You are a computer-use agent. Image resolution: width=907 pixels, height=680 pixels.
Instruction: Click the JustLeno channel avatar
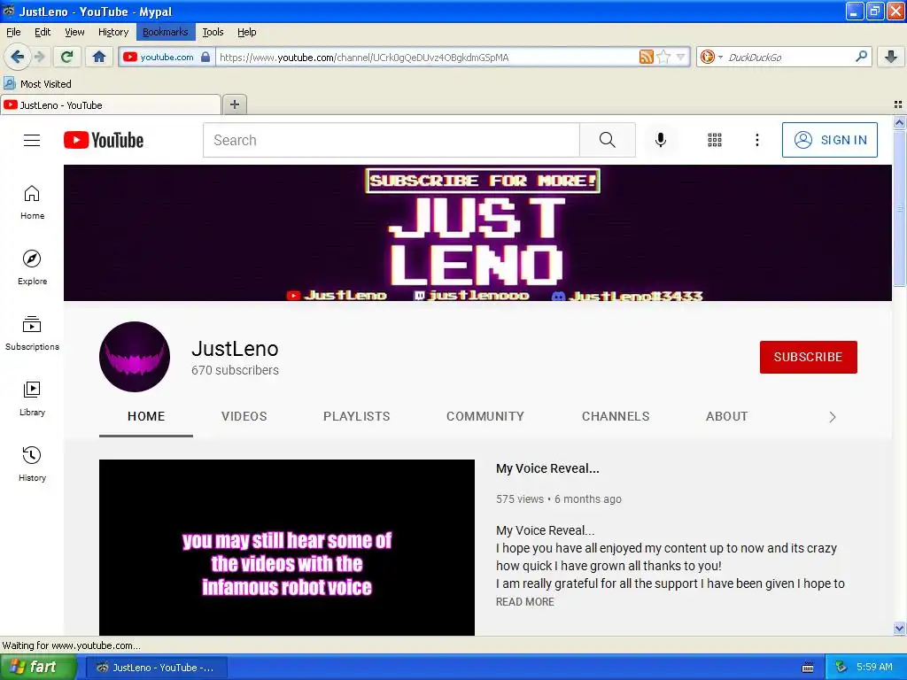tap(135, 357)
